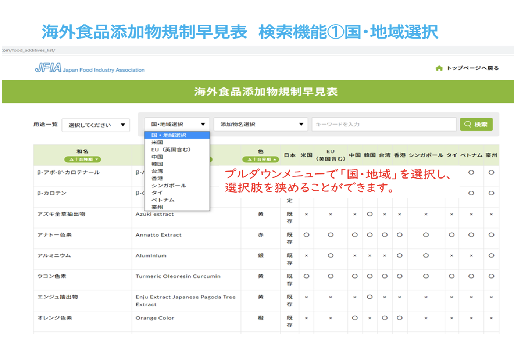Click the ベトナム column header
Image resolution: width=514 pixels, height=341 pixels.
471,155
